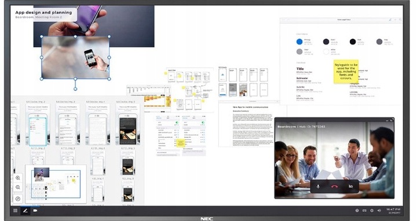Zoom out of the canvas
Screen dimensions: 417x221
tap(18, 187)
